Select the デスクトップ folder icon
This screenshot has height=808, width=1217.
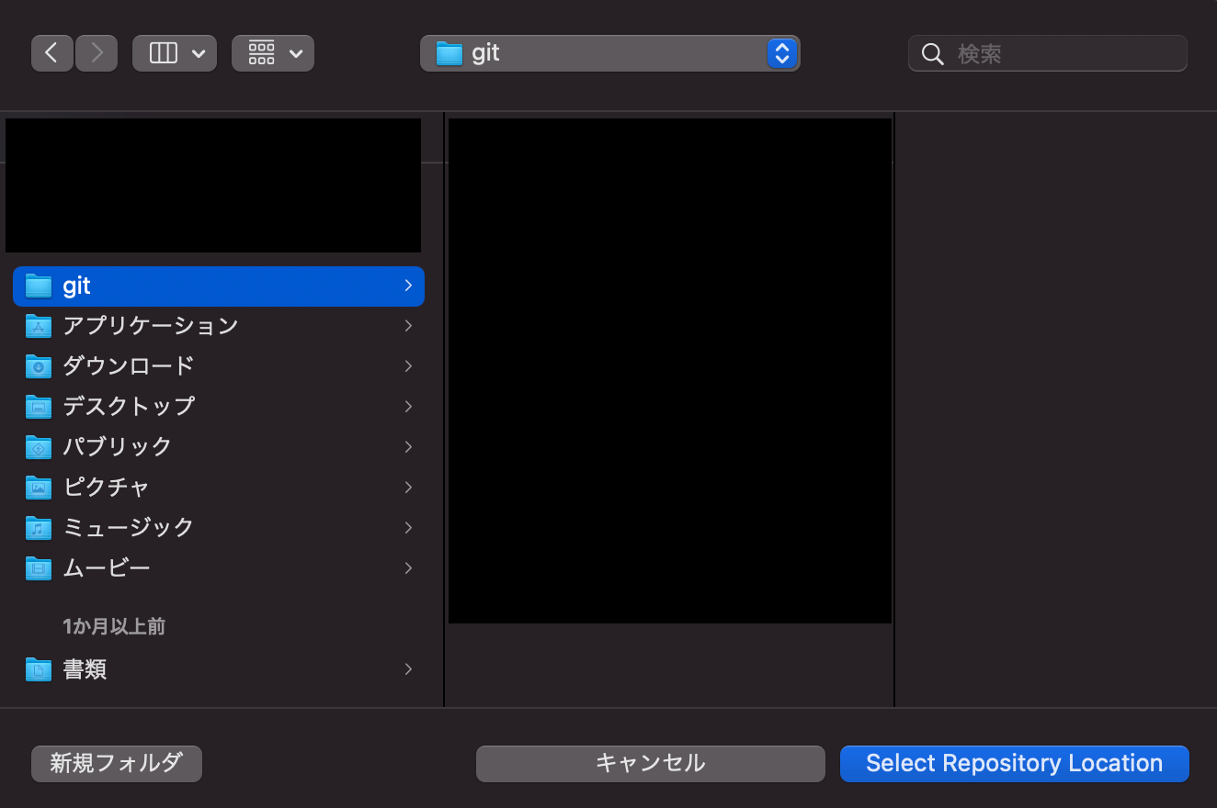[38, 407]
